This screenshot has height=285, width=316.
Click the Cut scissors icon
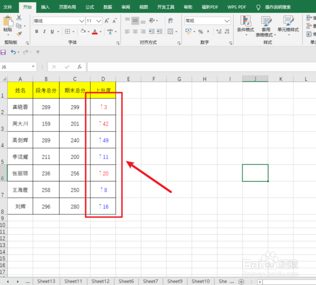(x=19, y=18)
